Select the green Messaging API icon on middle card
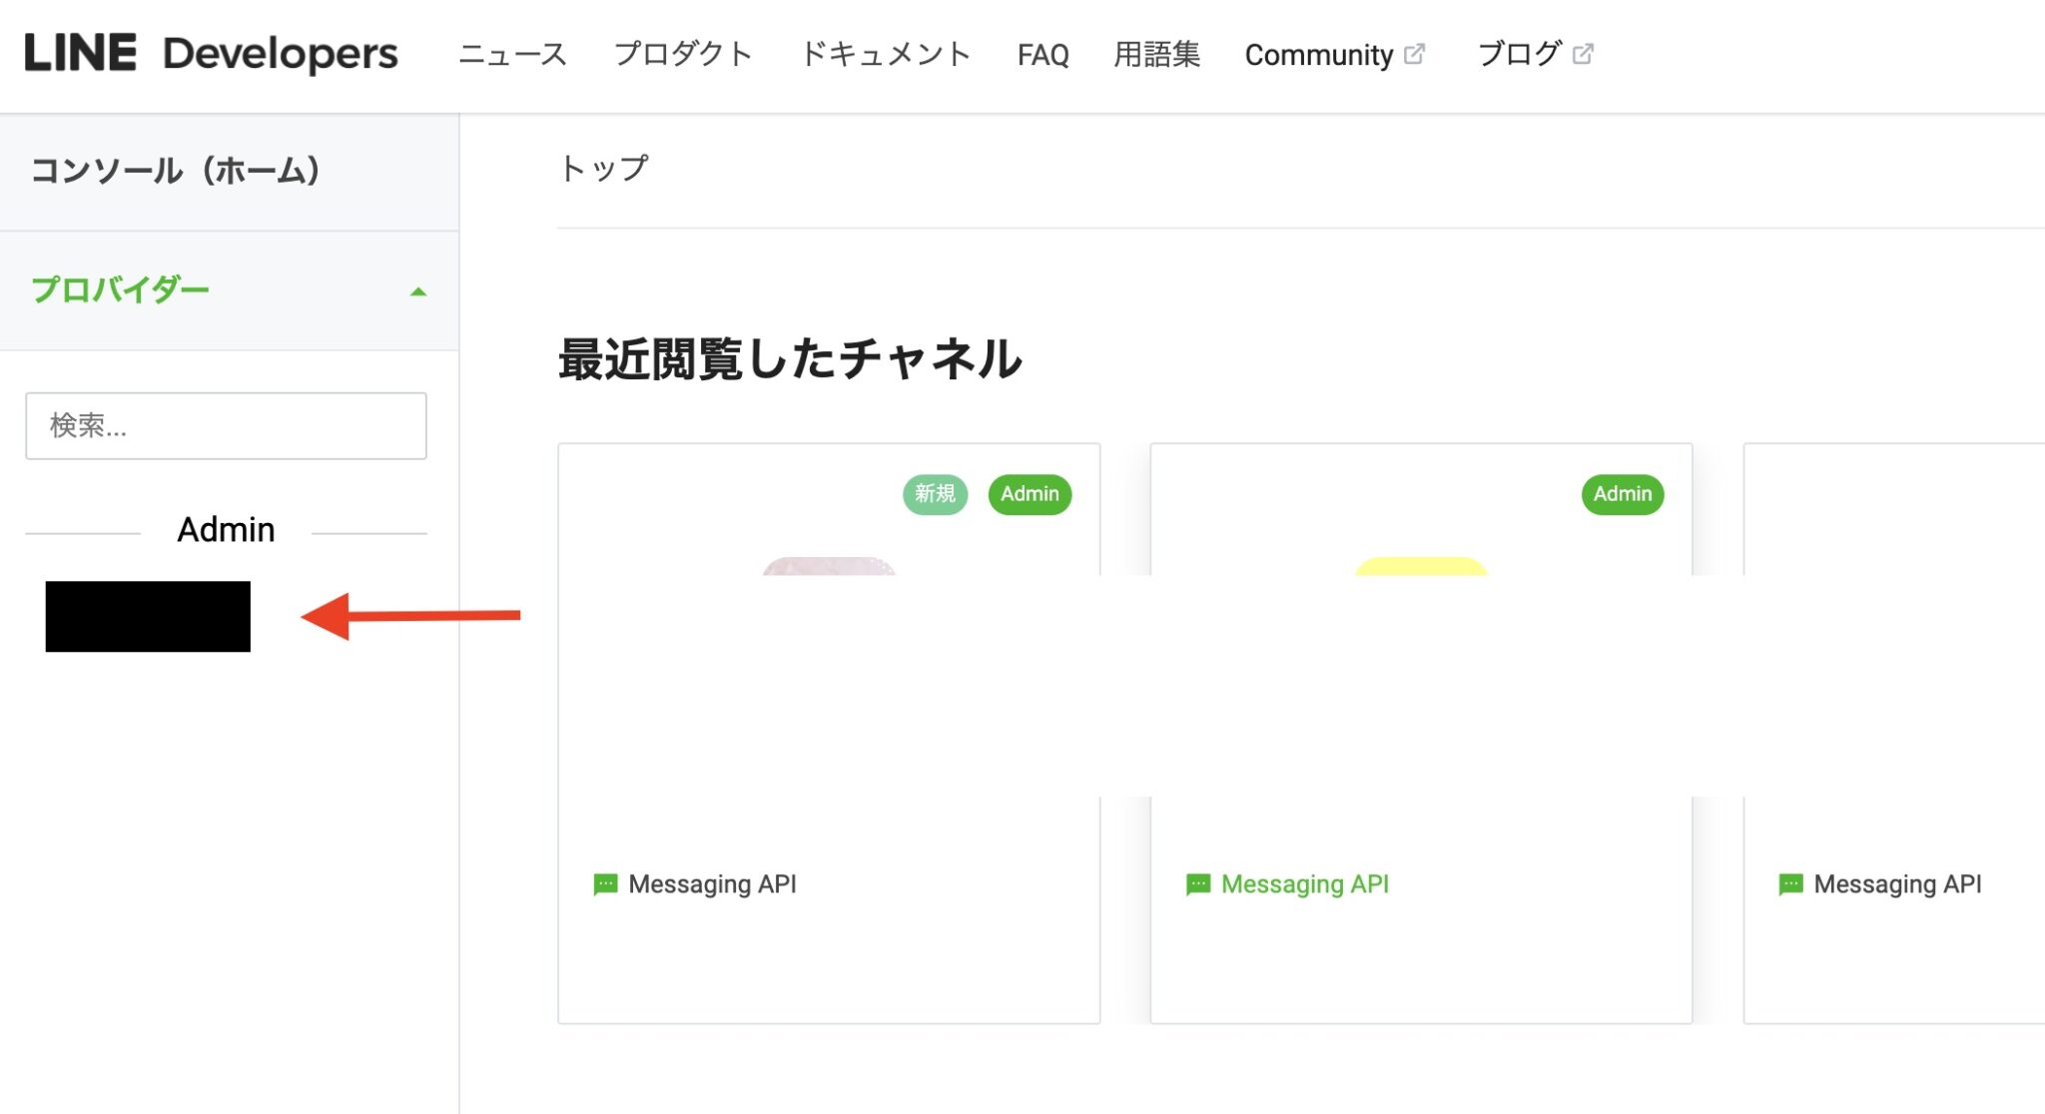Viewport: 2045px width, 1114px height. click(x=1197, y=883)
